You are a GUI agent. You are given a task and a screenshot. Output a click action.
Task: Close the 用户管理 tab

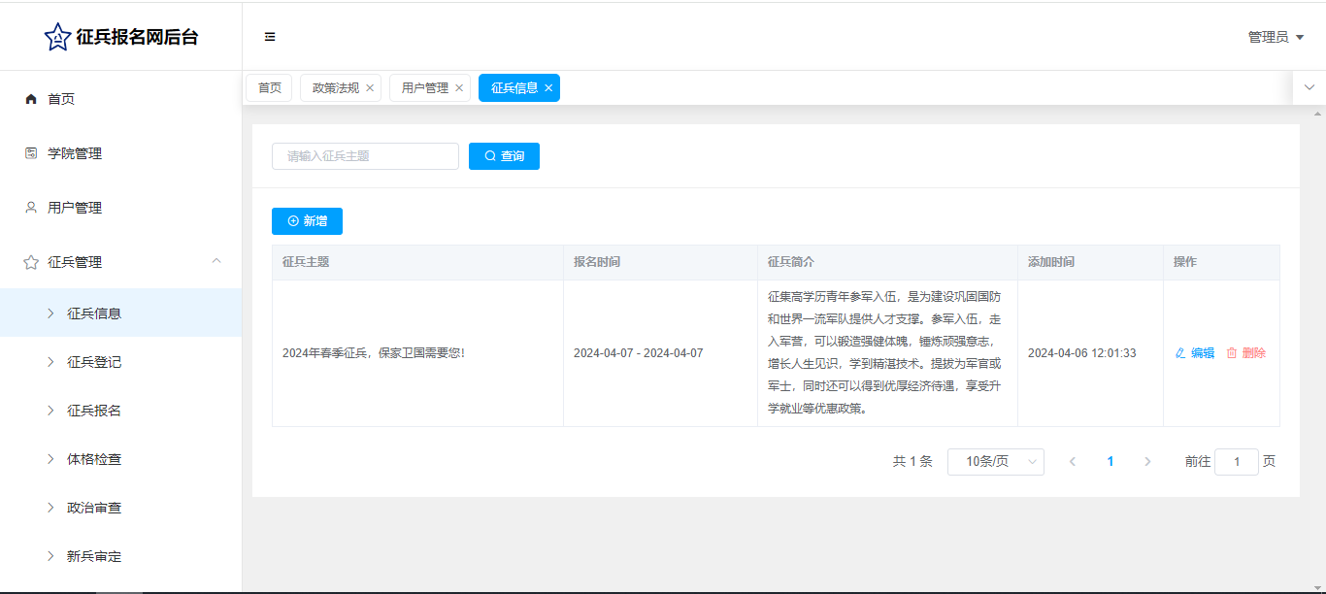pos(459,88)
